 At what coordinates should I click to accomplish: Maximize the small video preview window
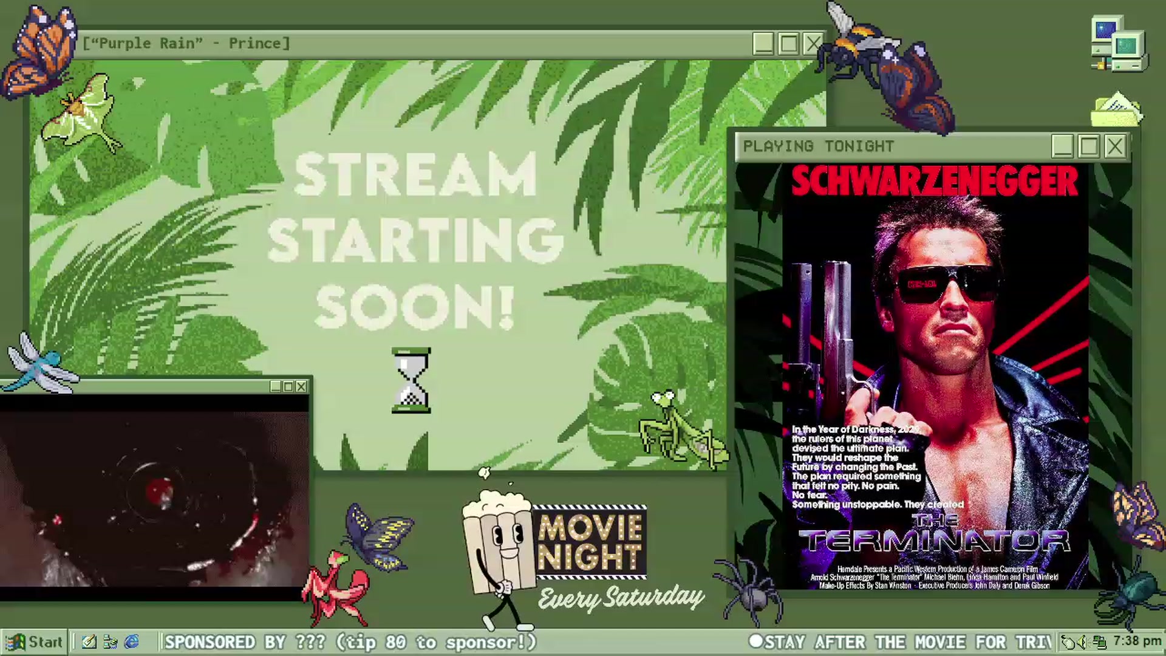[288, 386]
